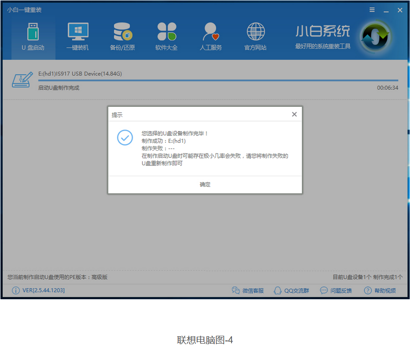Click the 小白系统 round logo
Image resolution: width=413 pixels, height=347 pixels.
point(375,37)
